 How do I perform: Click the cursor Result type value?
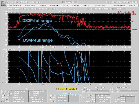click(62, 97)
